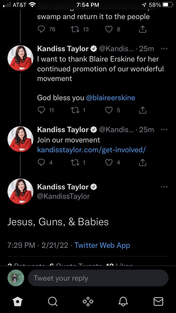Open the kandisstaylor.com/get-involved/ link
This screenshot has width=176, height=313.
coord(91,150)
